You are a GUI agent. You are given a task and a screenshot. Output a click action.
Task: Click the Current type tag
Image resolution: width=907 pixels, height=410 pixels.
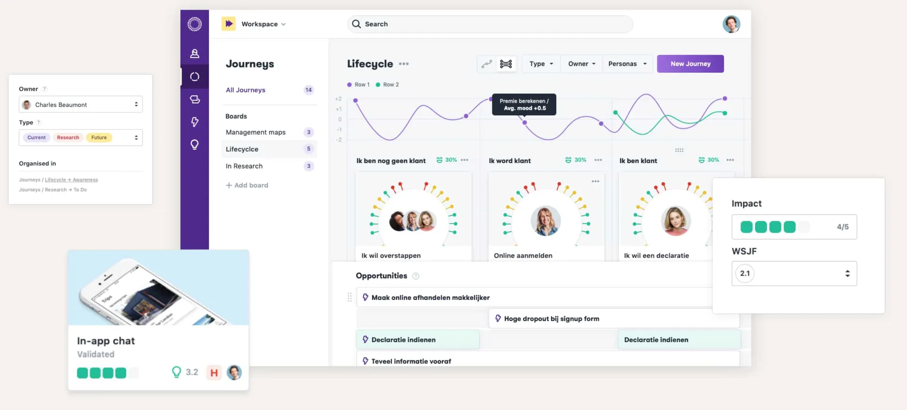tap(36, 137)
